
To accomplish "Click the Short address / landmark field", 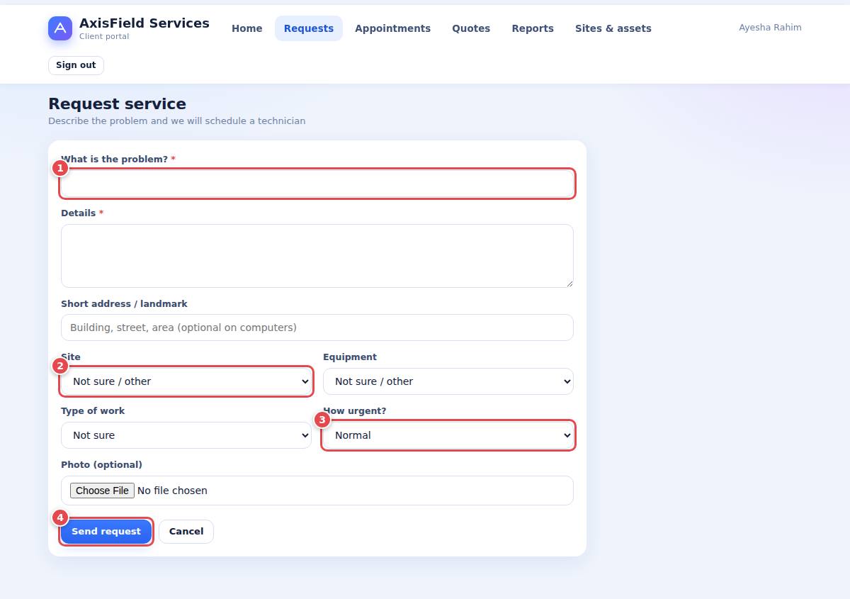I will click(x=317, y=328).
